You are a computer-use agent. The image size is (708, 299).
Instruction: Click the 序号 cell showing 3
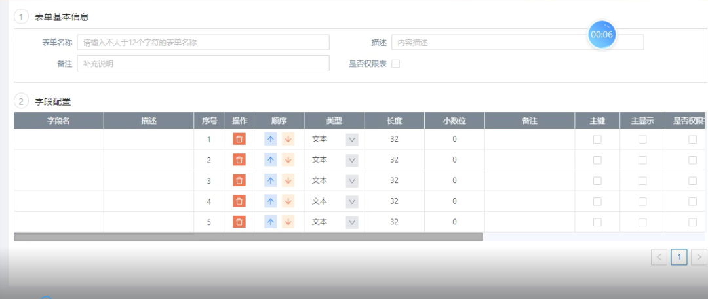208,181
